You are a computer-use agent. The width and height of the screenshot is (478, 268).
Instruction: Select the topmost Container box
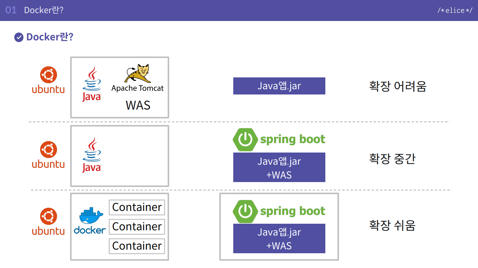click(137, 207)
